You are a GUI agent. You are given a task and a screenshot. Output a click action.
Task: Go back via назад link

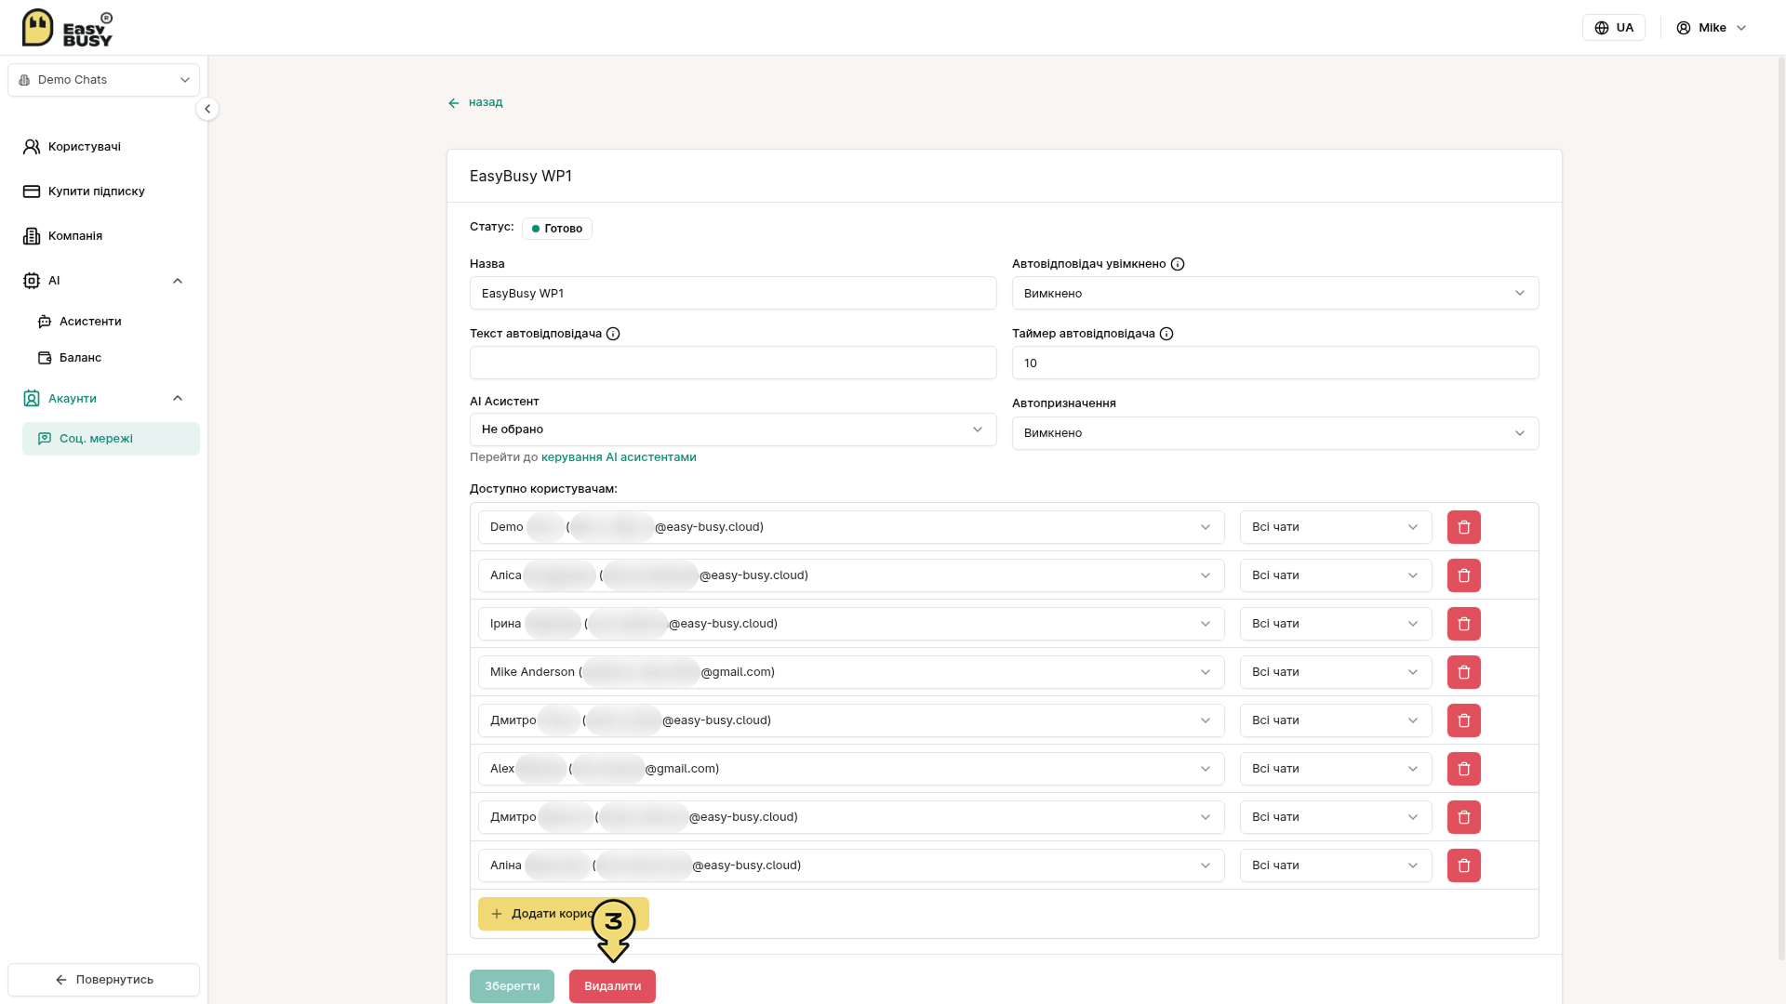pos(475,102)
